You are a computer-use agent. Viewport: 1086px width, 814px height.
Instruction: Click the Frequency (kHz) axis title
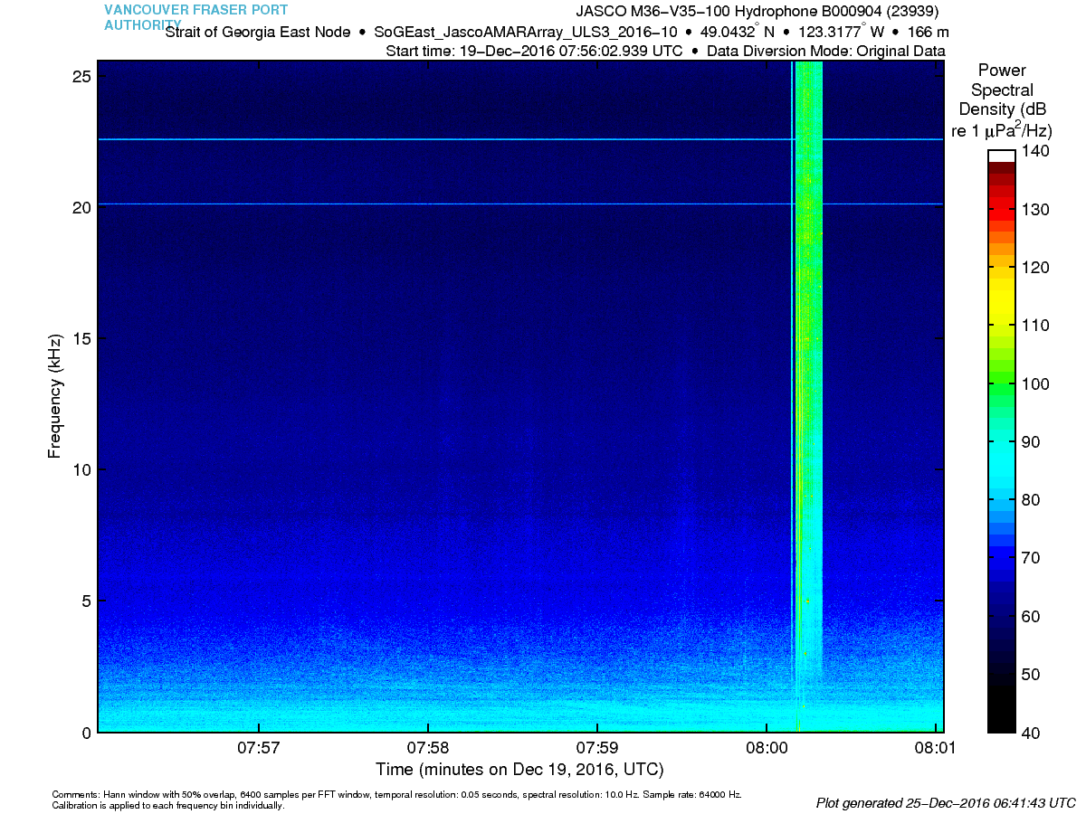56,395
